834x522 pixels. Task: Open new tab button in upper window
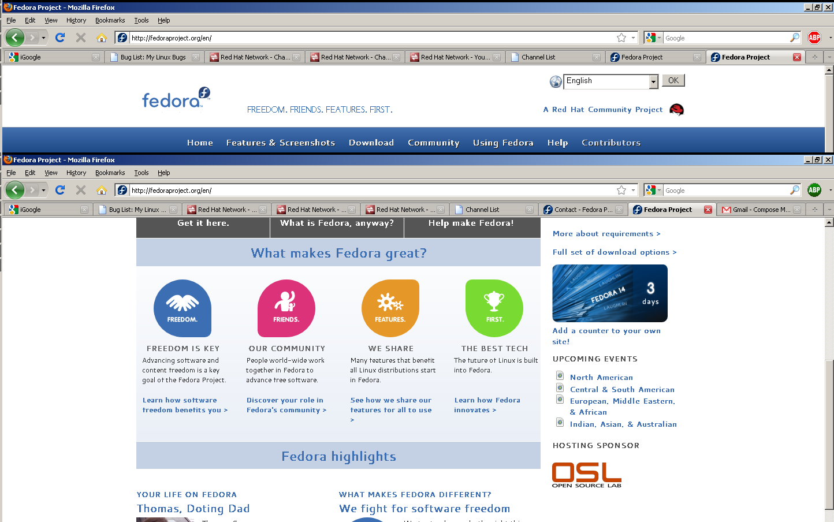[x=814, y=57]
